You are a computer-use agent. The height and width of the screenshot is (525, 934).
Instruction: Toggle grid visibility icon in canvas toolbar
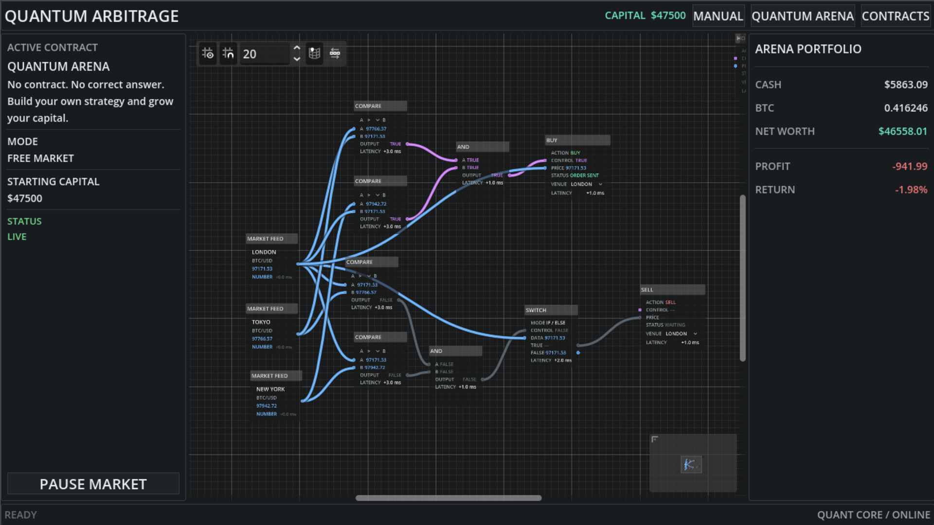point(208,53)
